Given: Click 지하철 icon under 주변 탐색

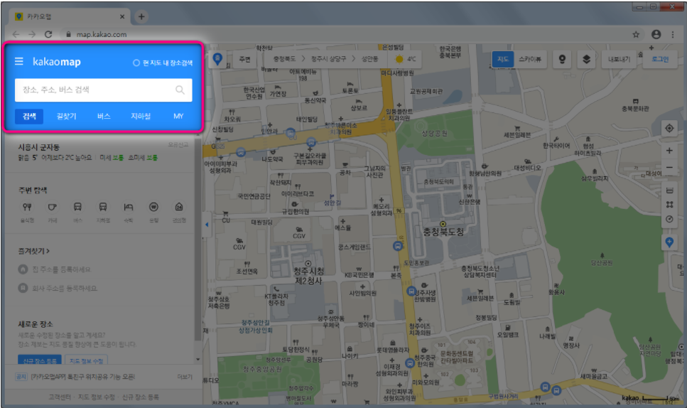Looking at the screenshot, I should pyautogui.click(x=103, y=207).
